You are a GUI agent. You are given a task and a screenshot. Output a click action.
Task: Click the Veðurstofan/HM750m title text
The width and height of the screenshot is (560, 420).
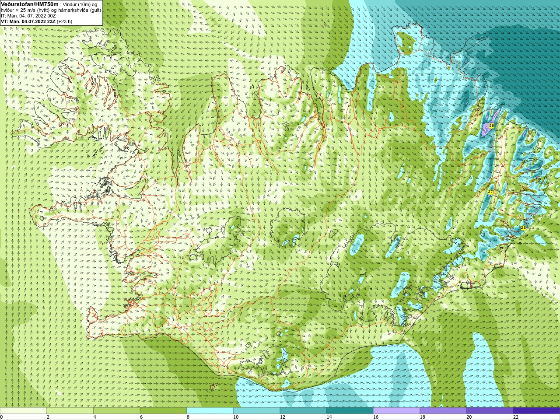30,4
